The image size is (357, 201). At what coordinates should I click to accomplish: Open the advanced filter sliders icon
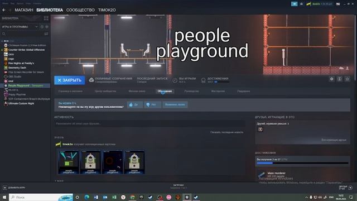[46, 33]
